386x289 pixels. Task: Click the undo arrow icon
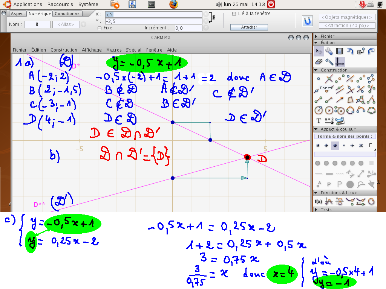click(350, 51)
